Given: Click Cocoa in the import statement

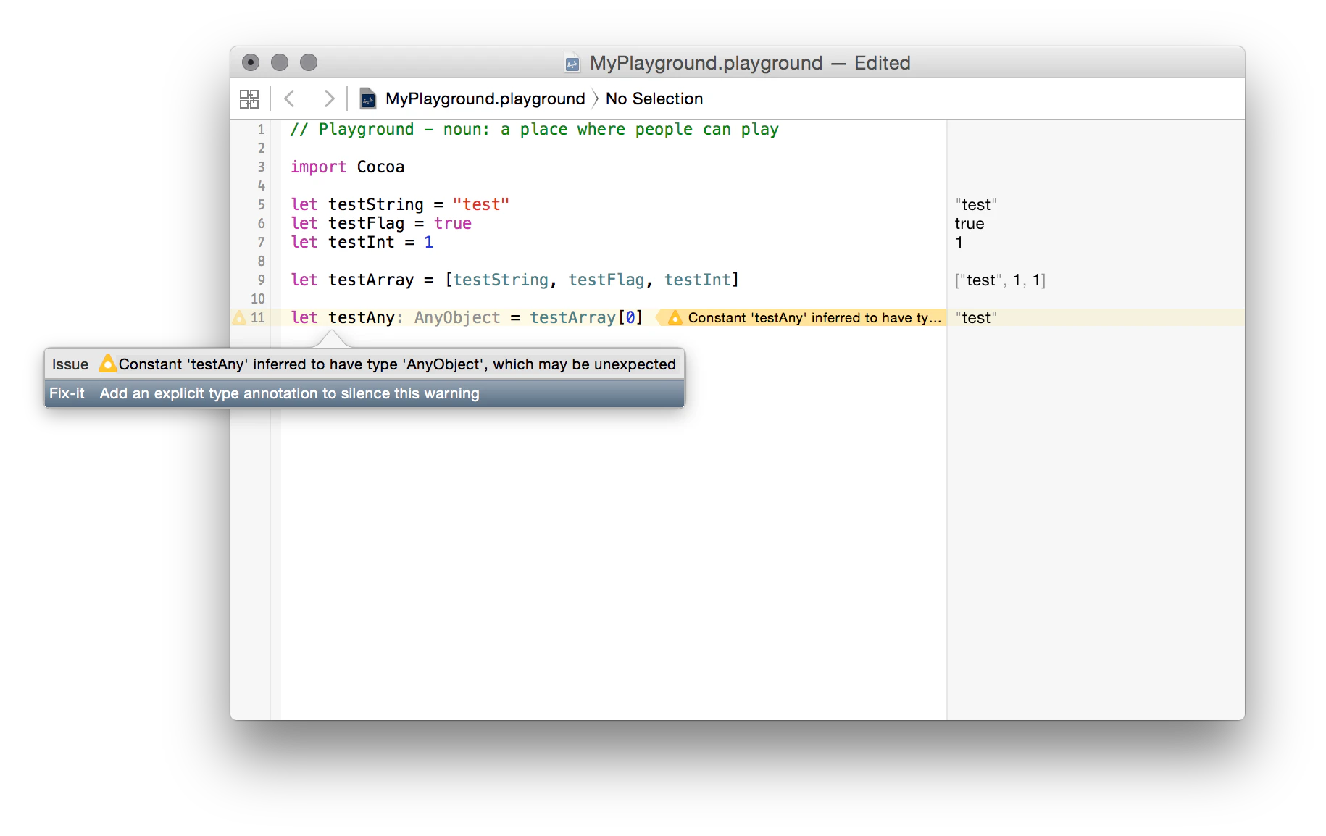Looking at the screenshot, I should click(380, 167).
